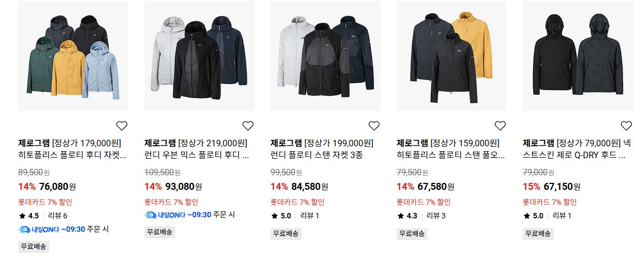Toggle wishlist heart for 76,080원 hoodie jacket
The image size is (635, 263).
(121, 126)
